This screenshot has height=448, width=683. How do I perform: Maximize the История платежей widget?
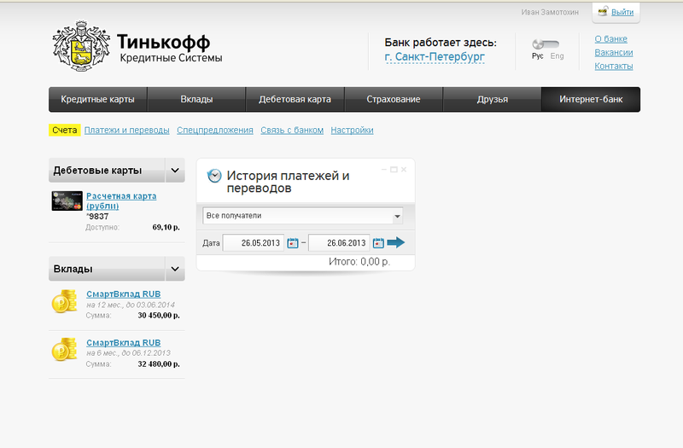[394, 169]
